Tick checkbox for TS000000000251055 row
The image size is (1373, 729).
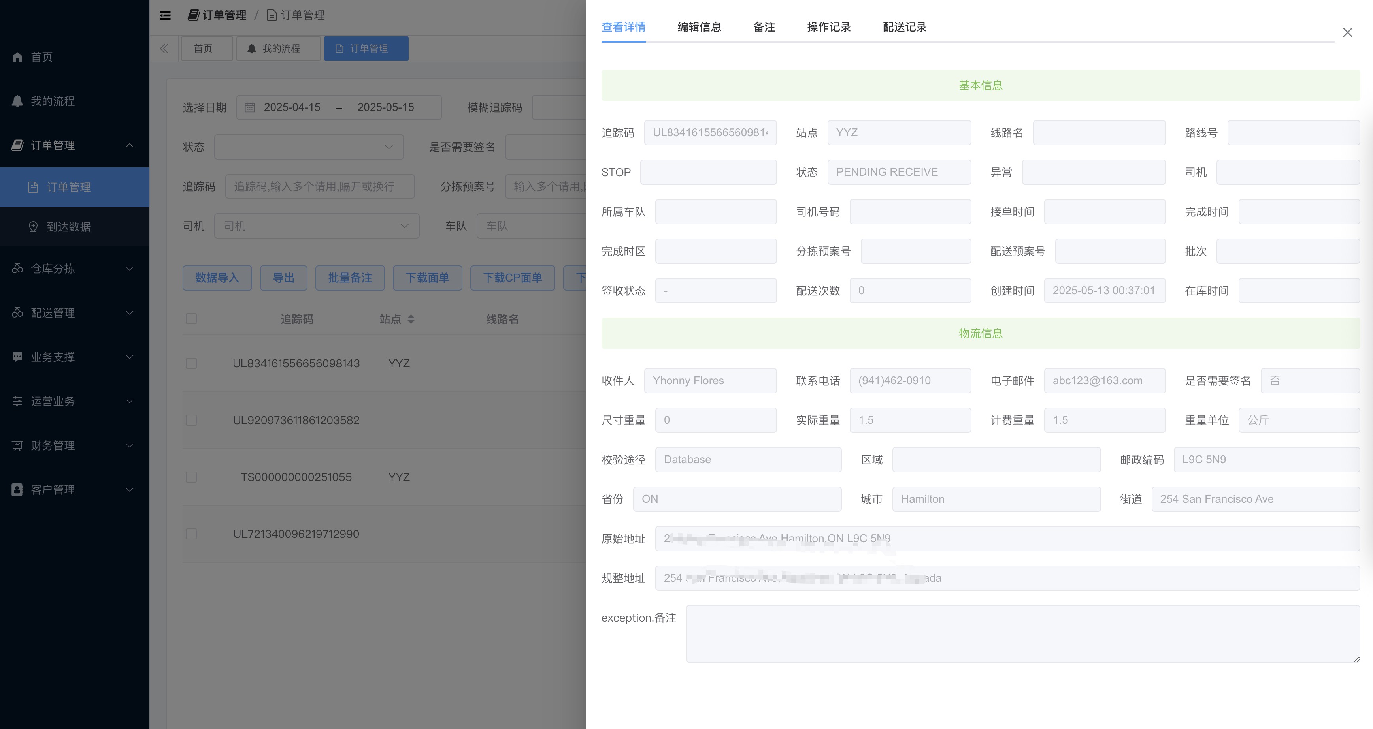[x=191, y=477]
